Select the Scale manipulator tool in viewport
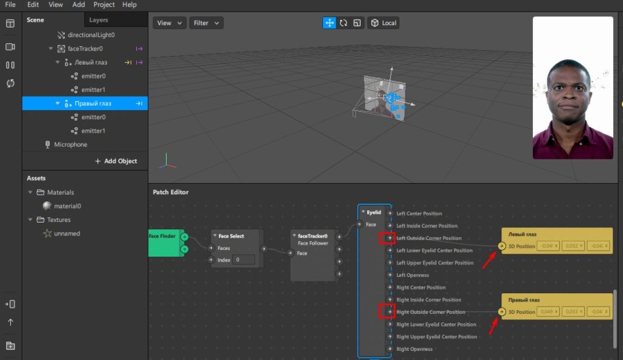Screen dimensions: 623x360 [x=357, y=23]
